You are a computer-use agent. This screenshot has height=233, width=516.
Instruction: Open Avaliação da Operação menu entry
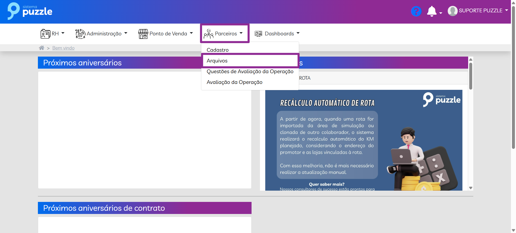pos(234,82)
